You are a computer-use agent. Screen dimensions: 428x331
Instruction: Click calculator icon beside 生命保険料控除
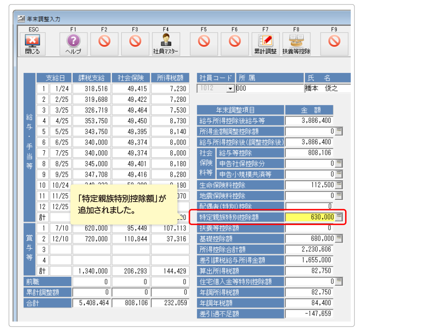tap(339, 185)
